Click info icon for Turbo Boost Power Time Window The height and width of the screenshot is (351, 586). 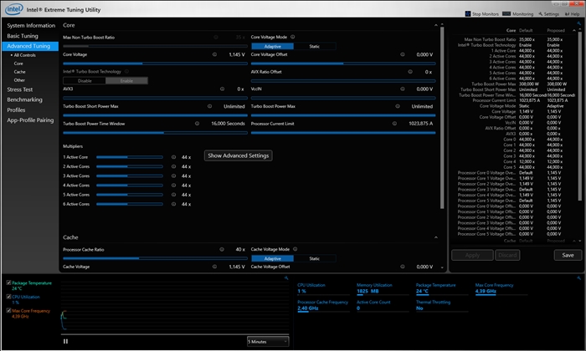tap(197, 124)
